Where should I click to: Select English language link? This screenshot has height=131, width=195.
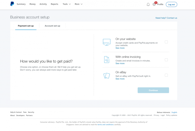tap(174, 112)
